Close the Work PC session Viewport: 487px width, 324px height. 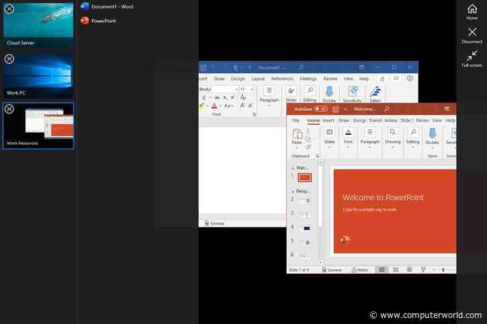point(9,59)
